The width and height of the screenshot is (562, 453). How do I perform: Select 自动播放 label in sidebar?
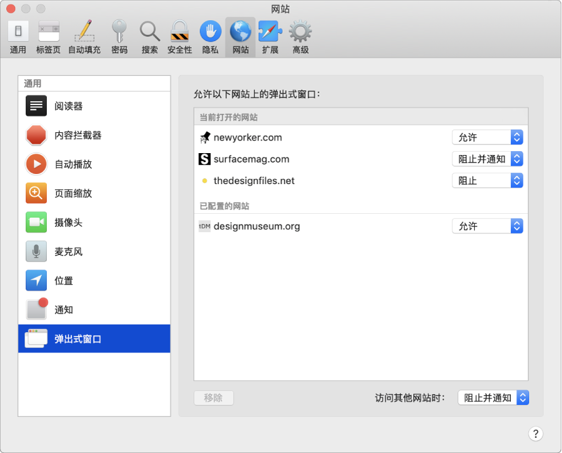(x=73, y=164)
